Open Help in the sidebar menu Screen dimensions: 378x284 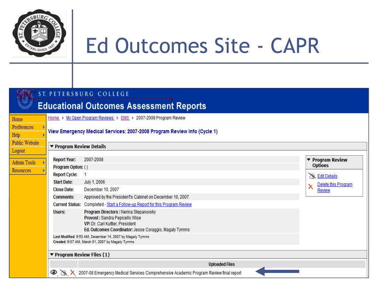pos(16,135)
